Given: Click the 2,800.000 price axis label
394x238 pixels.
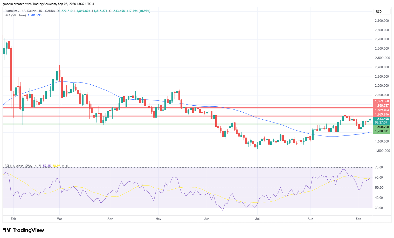Looking at the screenshot, I should coord(382,30).
